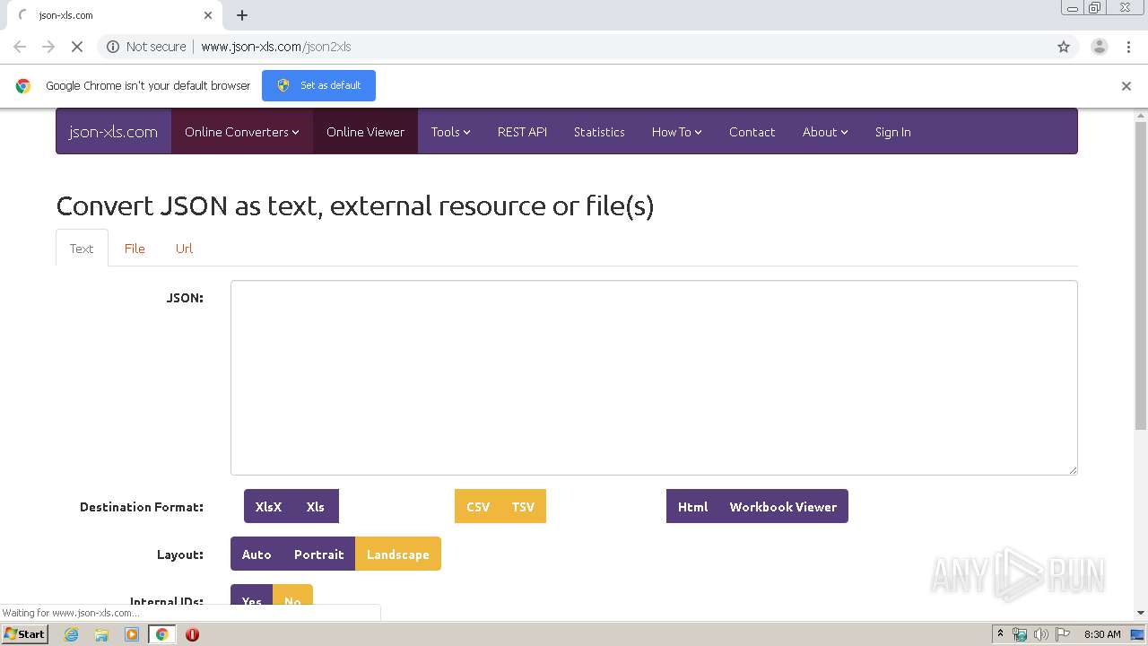Expand the About dropdown menu
The image size is (1148, 646).
pos(824,132)
